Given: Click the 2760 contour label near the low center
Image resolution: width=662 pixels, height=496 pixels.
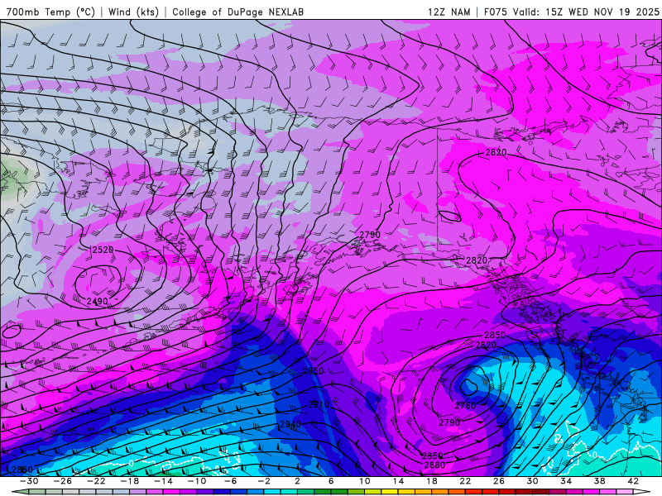Looking at the screenshot, I should [x=465, y=406].
